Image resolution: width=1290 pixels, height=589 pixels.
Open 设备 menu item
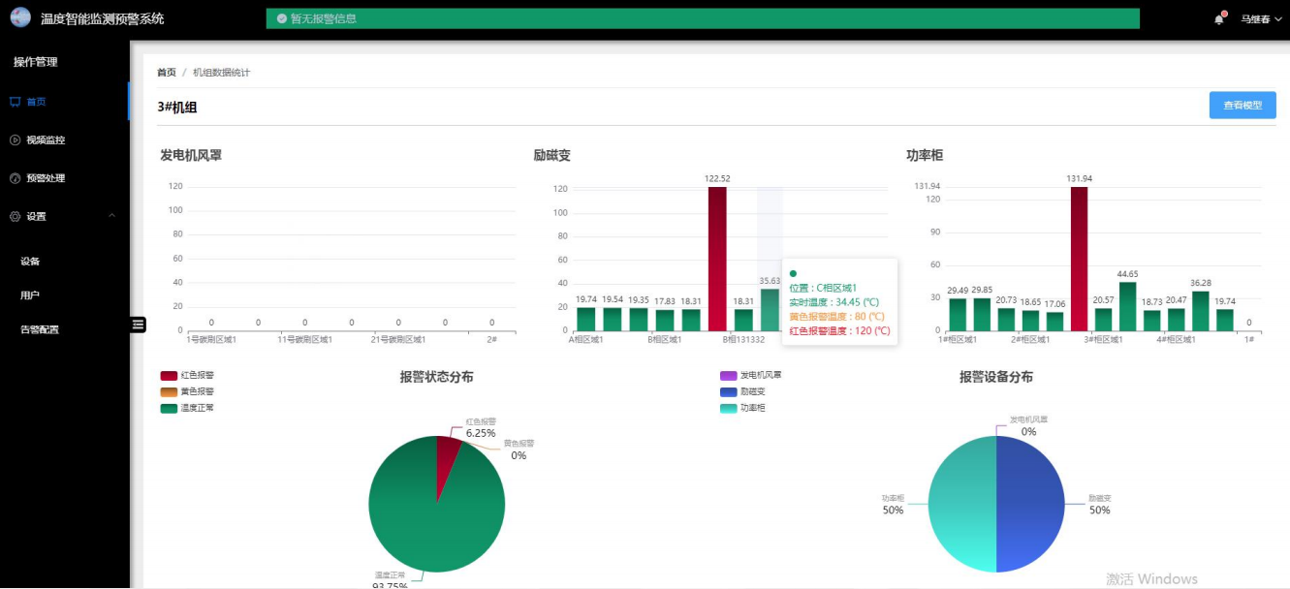(30, 262)
